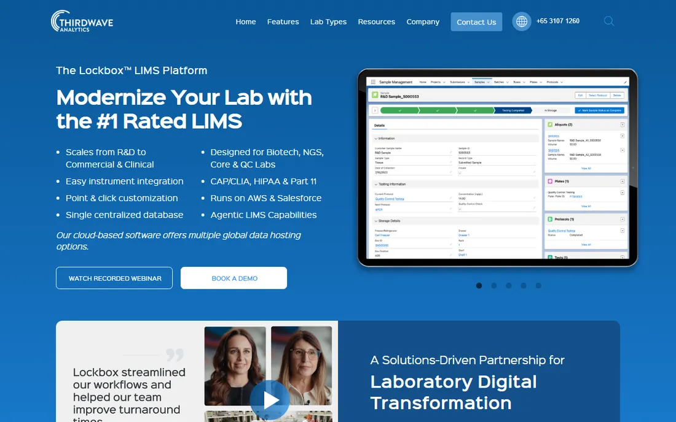Screen dimensions: 676x422
Task: Select the second carousel dot
Action: tap(493, 286)
